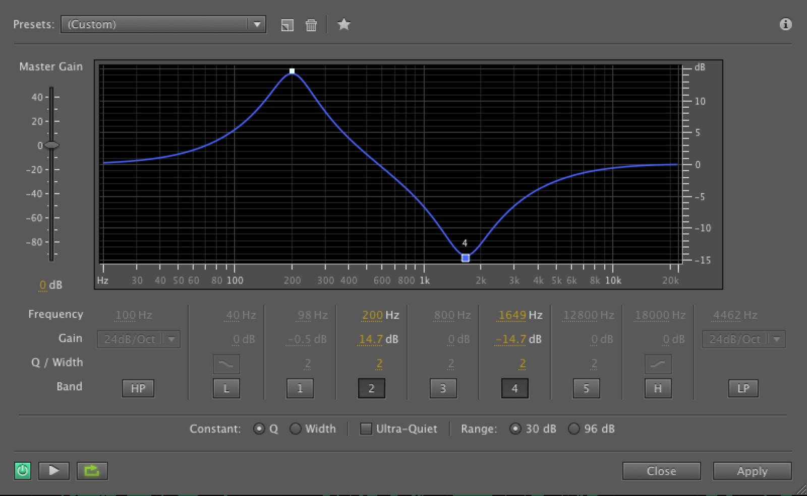This screenshot has height=496, width=807.
Task: Save current settings as a new preset
Action: click(x=287, y=24)
